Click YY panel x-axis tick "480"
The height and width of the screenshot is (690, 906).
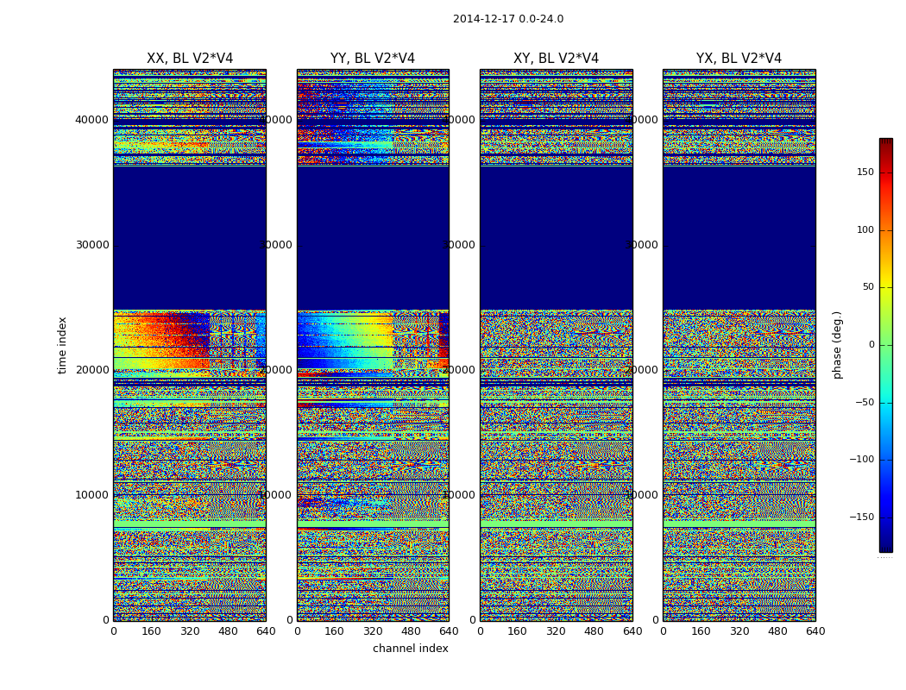click(x=411, y=631)
